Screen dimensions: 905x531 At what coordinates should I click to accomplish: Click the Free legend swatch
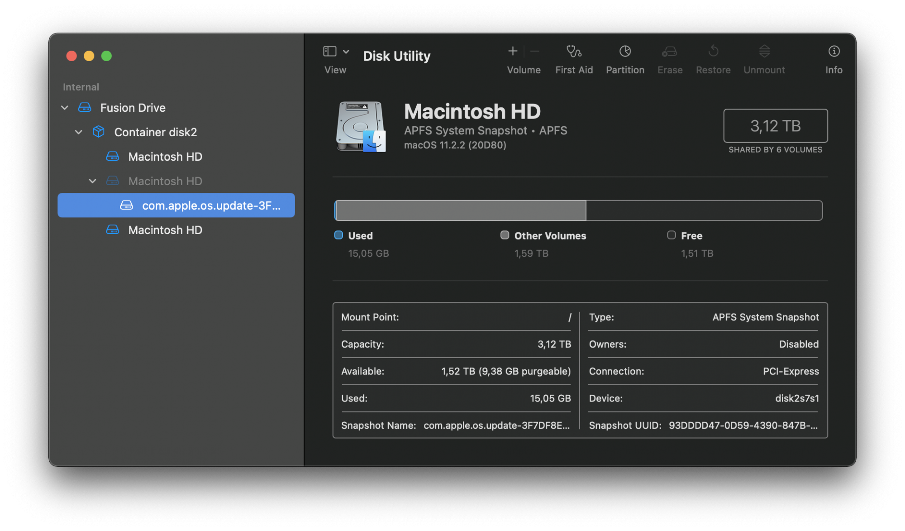click(x=672, y=235)
